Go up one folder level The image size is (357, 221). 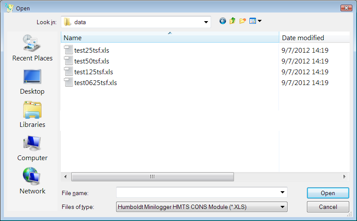pos(233,21)
